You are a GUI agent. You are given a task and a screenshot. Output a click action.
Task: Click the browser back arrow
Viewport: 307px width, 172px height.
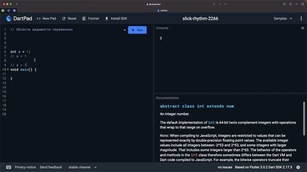pyautogui.click(x=17, y=4)
